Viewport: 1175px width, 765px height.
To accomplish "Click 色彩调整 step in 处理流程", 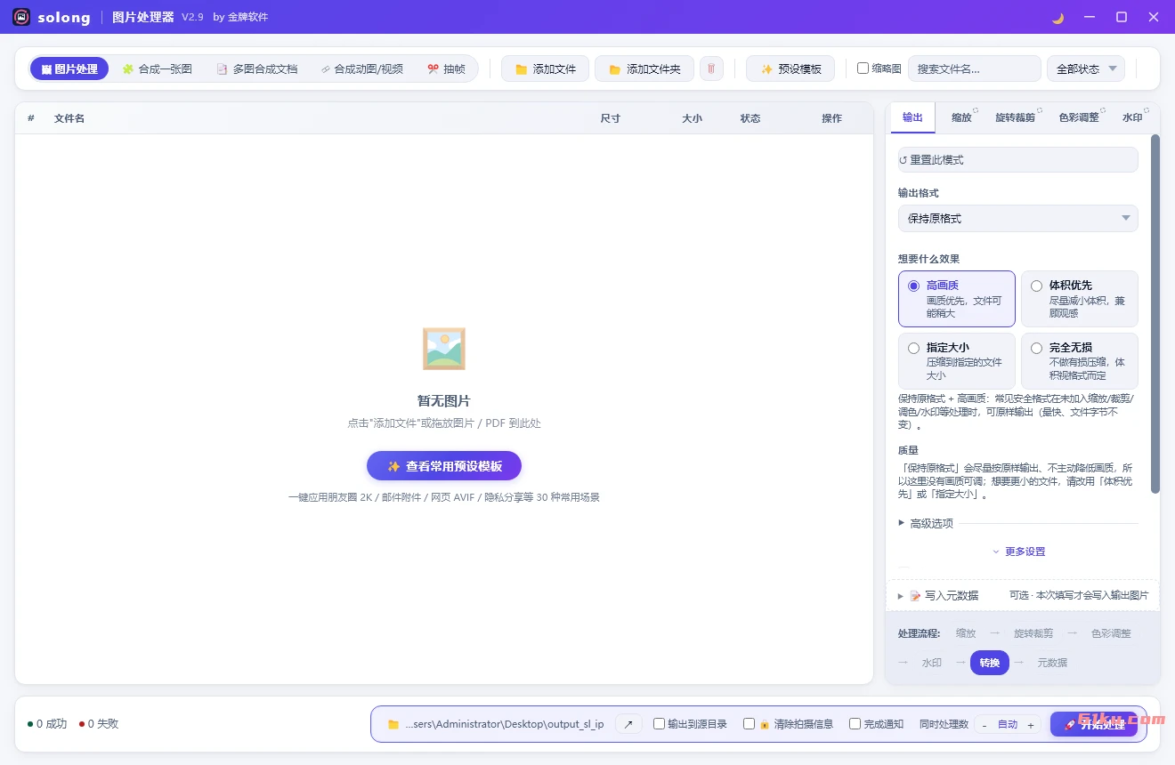I will 1111,633.
